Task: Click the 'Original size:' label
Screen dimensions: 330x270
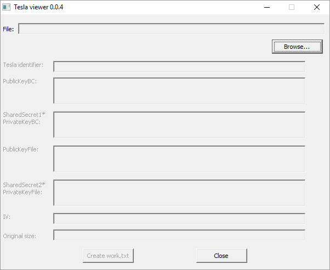Action: coord(19,236)
